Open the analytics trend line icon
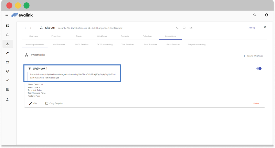Image resolution: width=275 pixels, height=148 pixels. (x=7, y=81)
